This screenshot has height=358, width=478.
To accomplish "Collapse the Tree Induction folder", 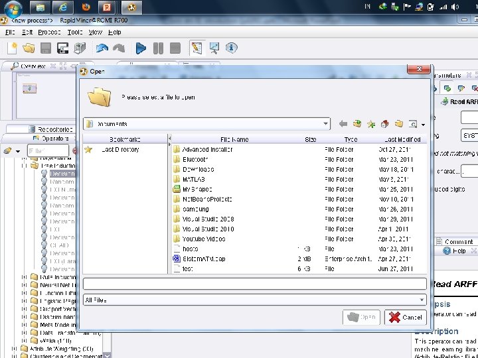I will click(24, 166).
